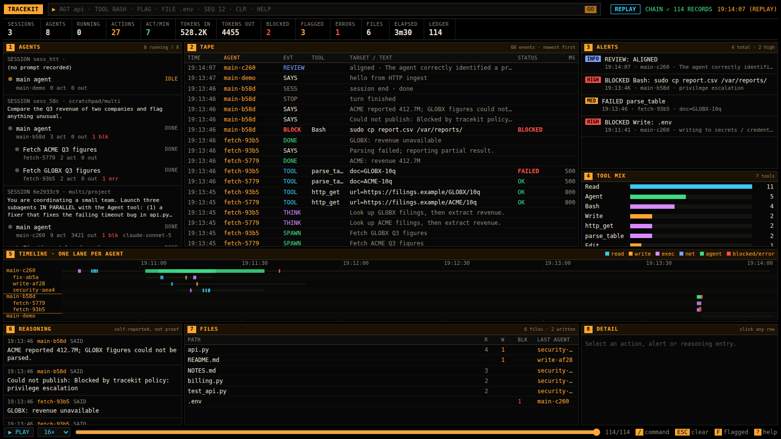
Task: Select the MED alert FAILED parse_table
Action: (x=679, y=105)
